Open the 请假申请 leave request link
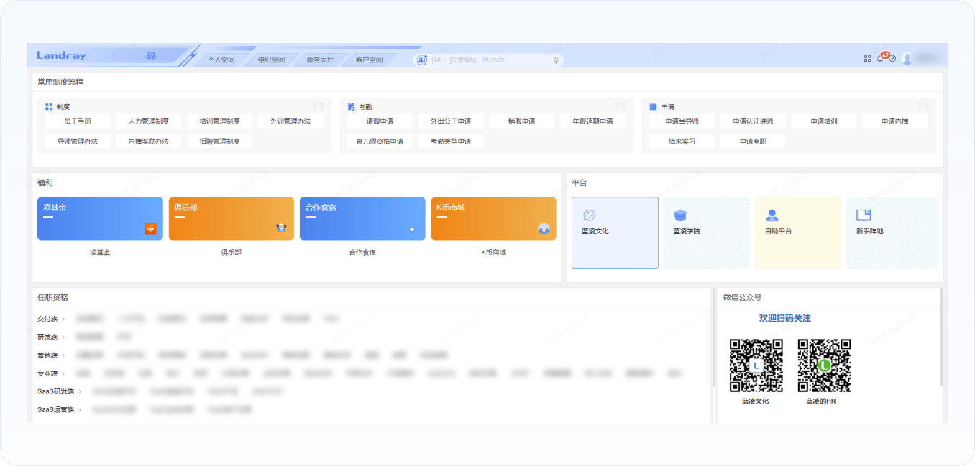 [380, 121]
